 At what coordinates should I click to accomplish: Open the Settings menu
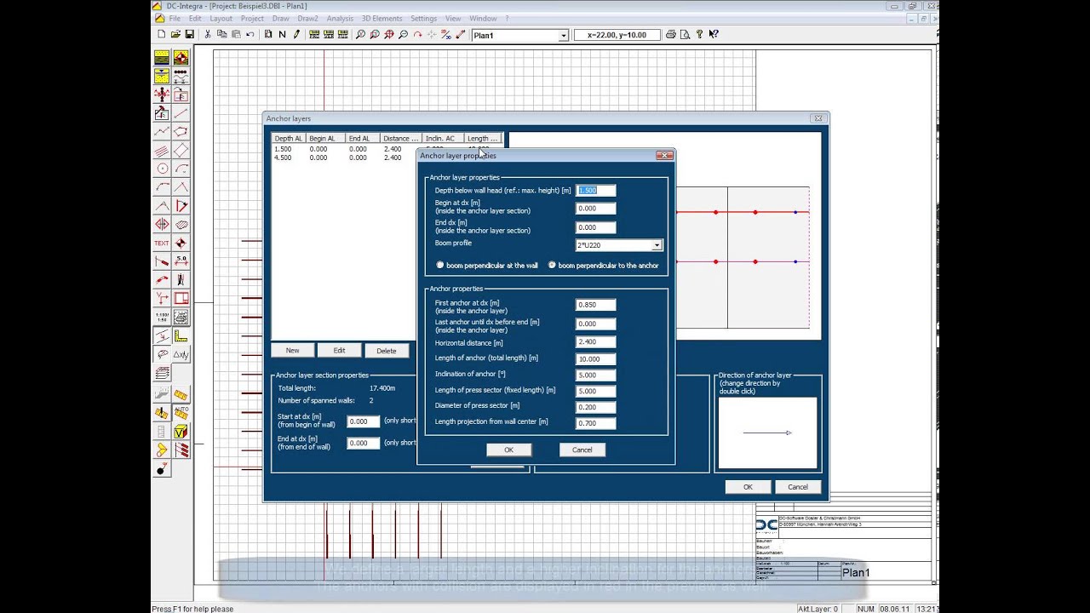point(423,19)
